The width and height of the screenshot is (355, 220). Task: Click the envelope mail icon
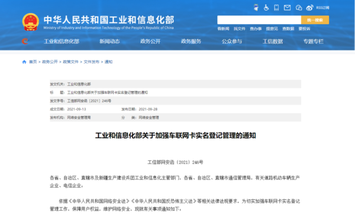tap(288, 8)
